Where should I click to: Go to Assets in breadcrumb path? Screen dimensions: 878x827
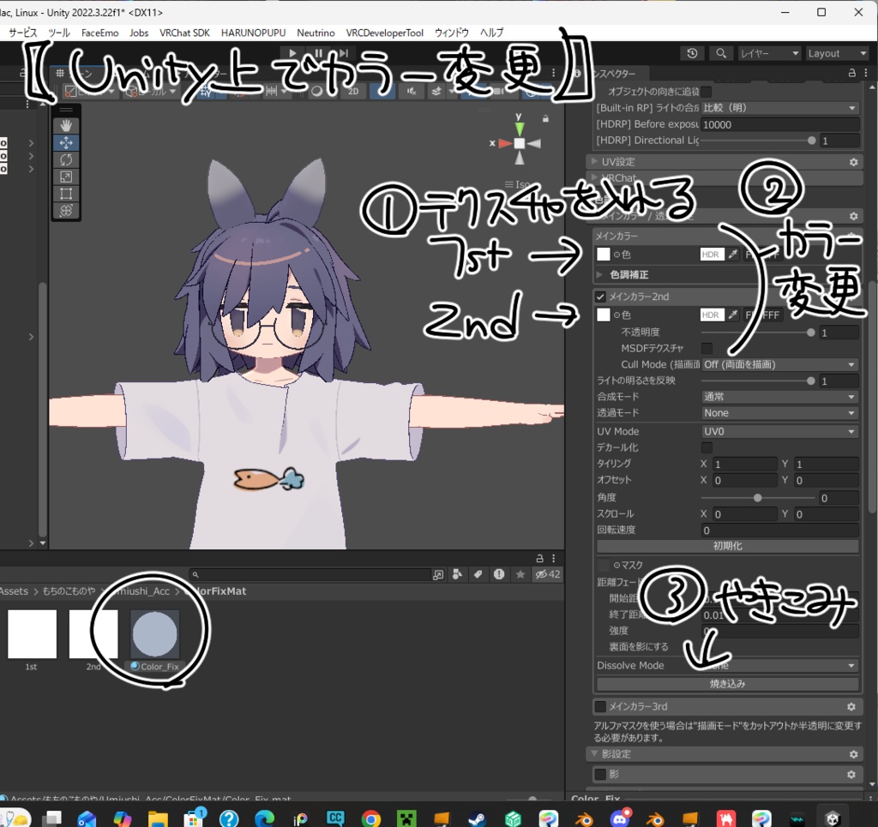14,591
